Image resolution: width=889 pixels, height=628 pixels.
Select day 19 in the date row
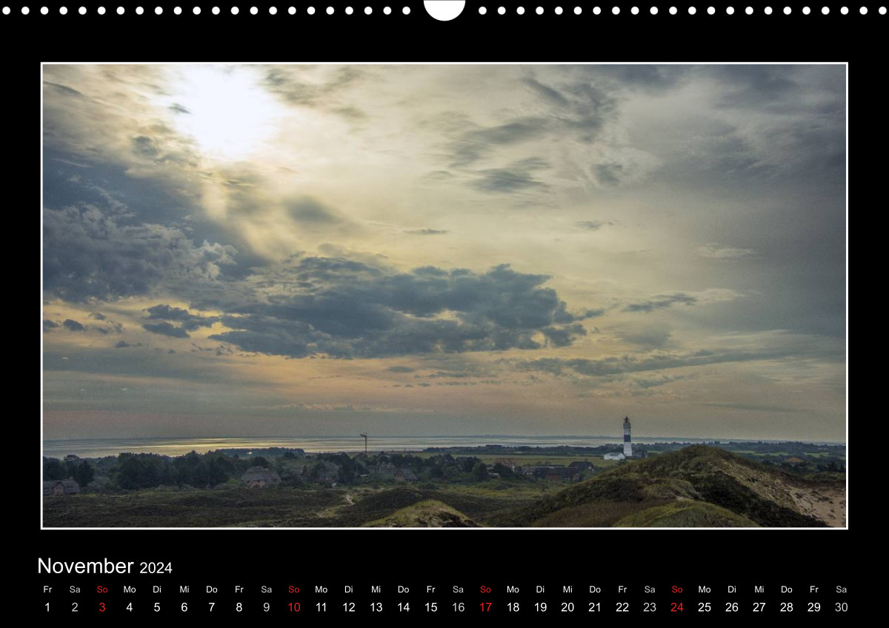coord(541,607)
